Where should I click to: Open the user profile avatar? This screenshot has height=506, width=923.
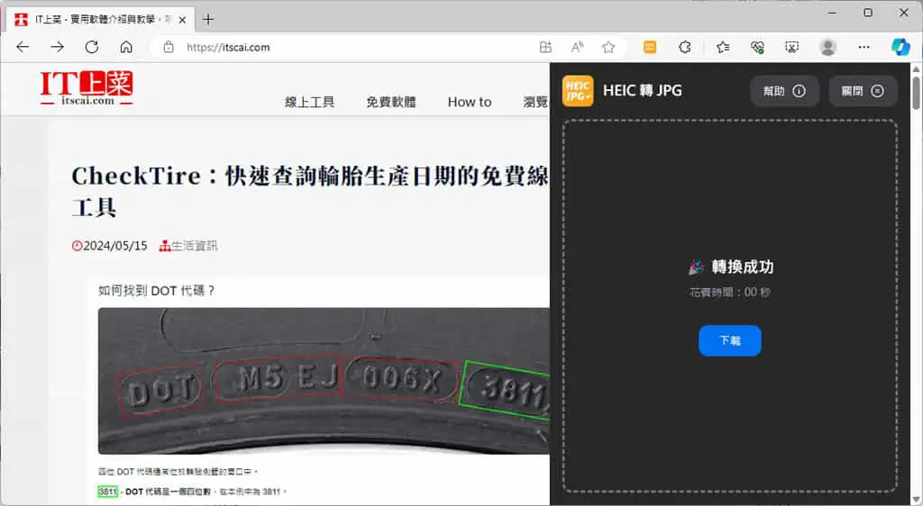point(828,47)
